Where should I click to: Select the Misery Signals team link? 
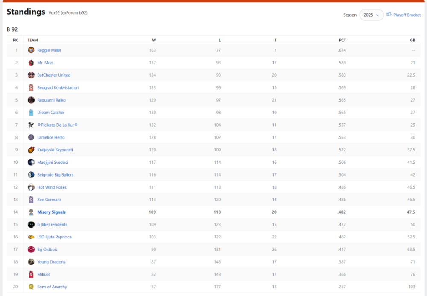[51, 212]
